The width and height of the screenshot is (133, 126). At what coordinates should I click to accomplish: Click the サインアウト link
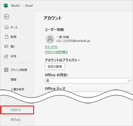(x=51, y=47)
